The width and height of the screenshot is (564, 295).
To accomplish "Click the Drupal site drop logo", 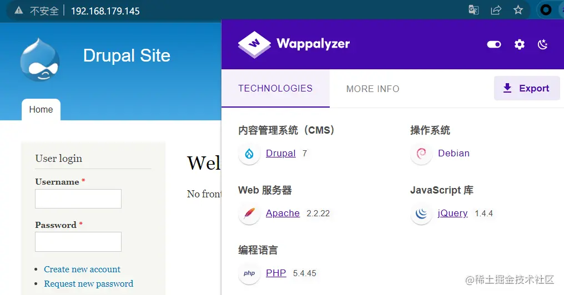I will point(40,60).
